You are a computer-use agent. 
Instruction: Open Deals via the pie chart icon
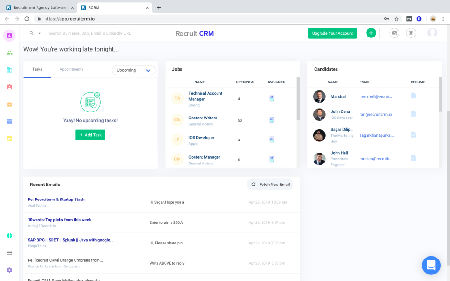(9, 236)
